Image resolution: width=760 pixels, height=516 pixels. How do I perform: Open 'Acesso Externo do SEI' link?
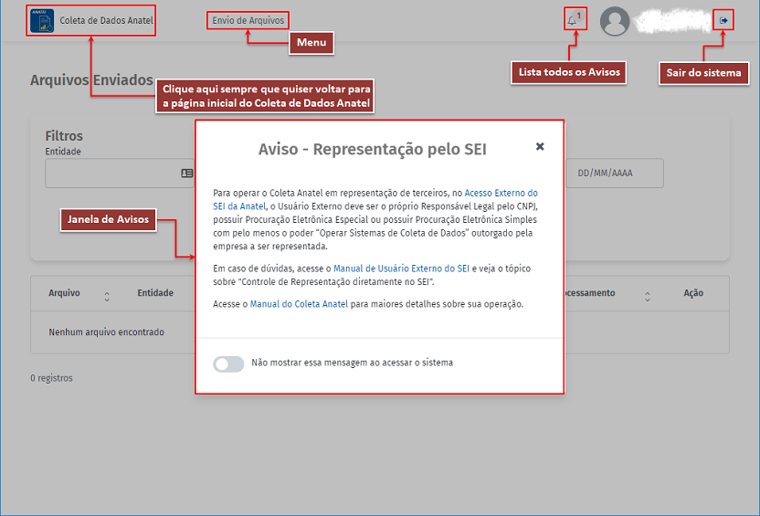[501, 194]
